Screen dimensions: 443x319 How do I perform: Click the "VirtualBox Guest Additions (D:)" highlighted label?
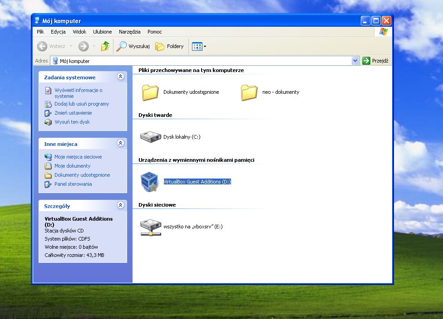[197, 182]
